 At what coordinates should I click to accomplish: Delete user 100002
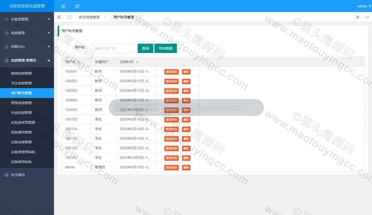[186, 81]
